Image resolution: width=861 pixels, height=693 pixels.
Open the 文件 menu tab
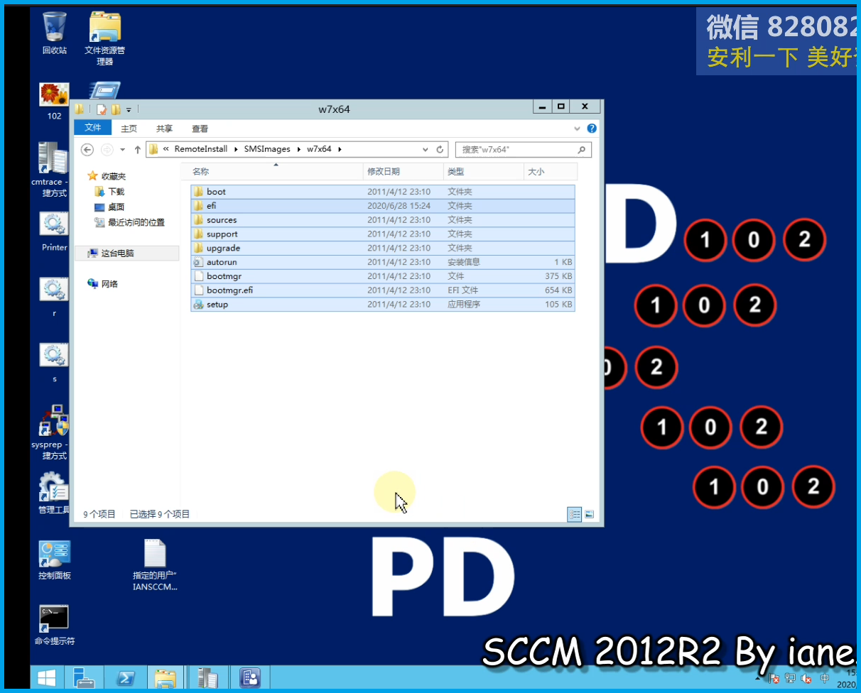93,128
